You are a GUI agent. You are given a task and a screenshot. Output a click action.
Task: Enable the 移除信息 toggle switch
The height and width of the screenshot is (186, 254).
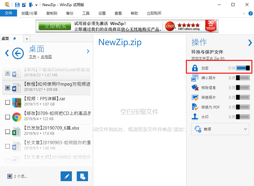click(243, 88)
